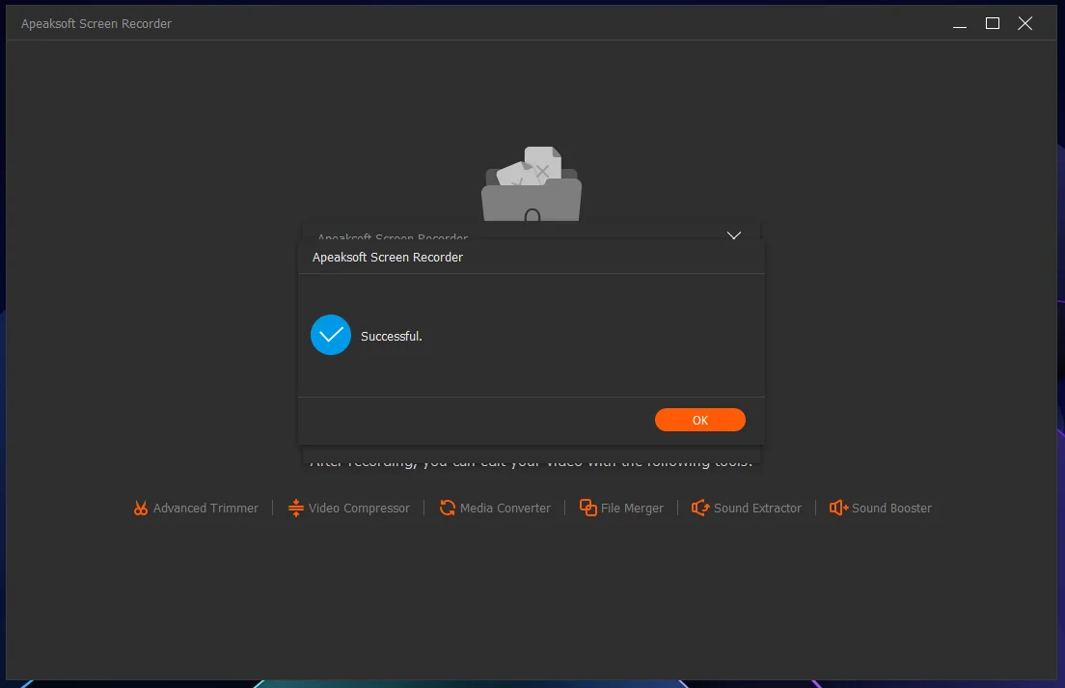Click the Video Compressor icon

click(295, 508)
